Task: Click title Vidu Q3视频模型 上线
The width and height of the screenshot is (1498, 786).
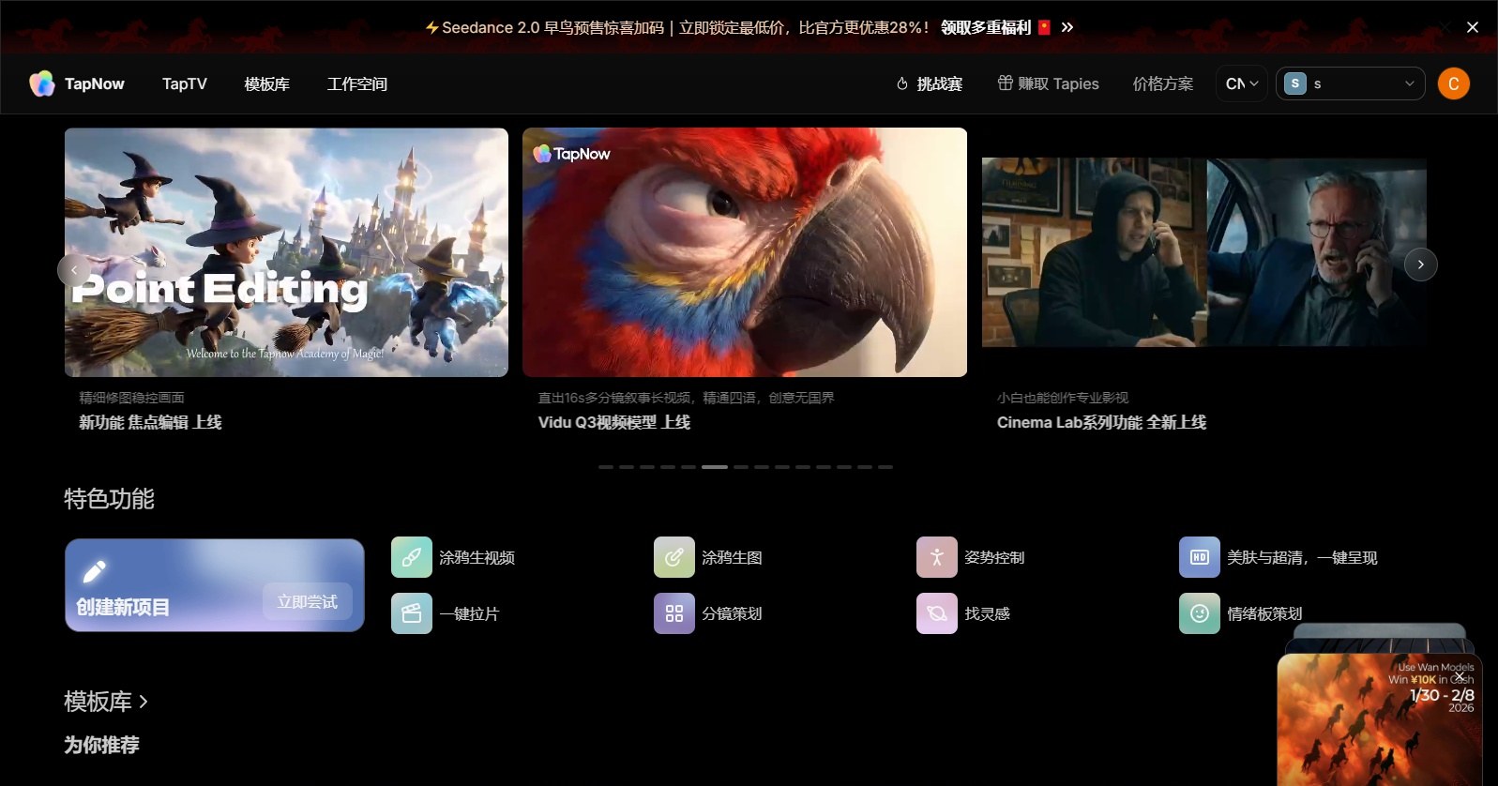Action: 614,422
